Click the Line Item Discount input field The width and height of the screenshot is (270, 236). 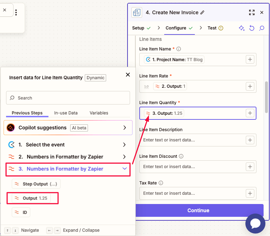[x=198, y=167]
